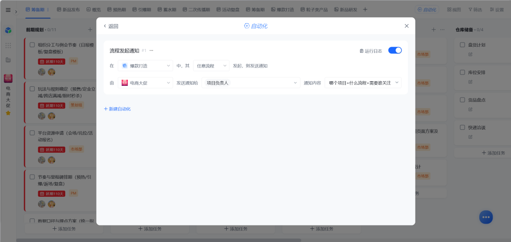Open the 项目负责人 recipient dropdown

tap(251, 83)
